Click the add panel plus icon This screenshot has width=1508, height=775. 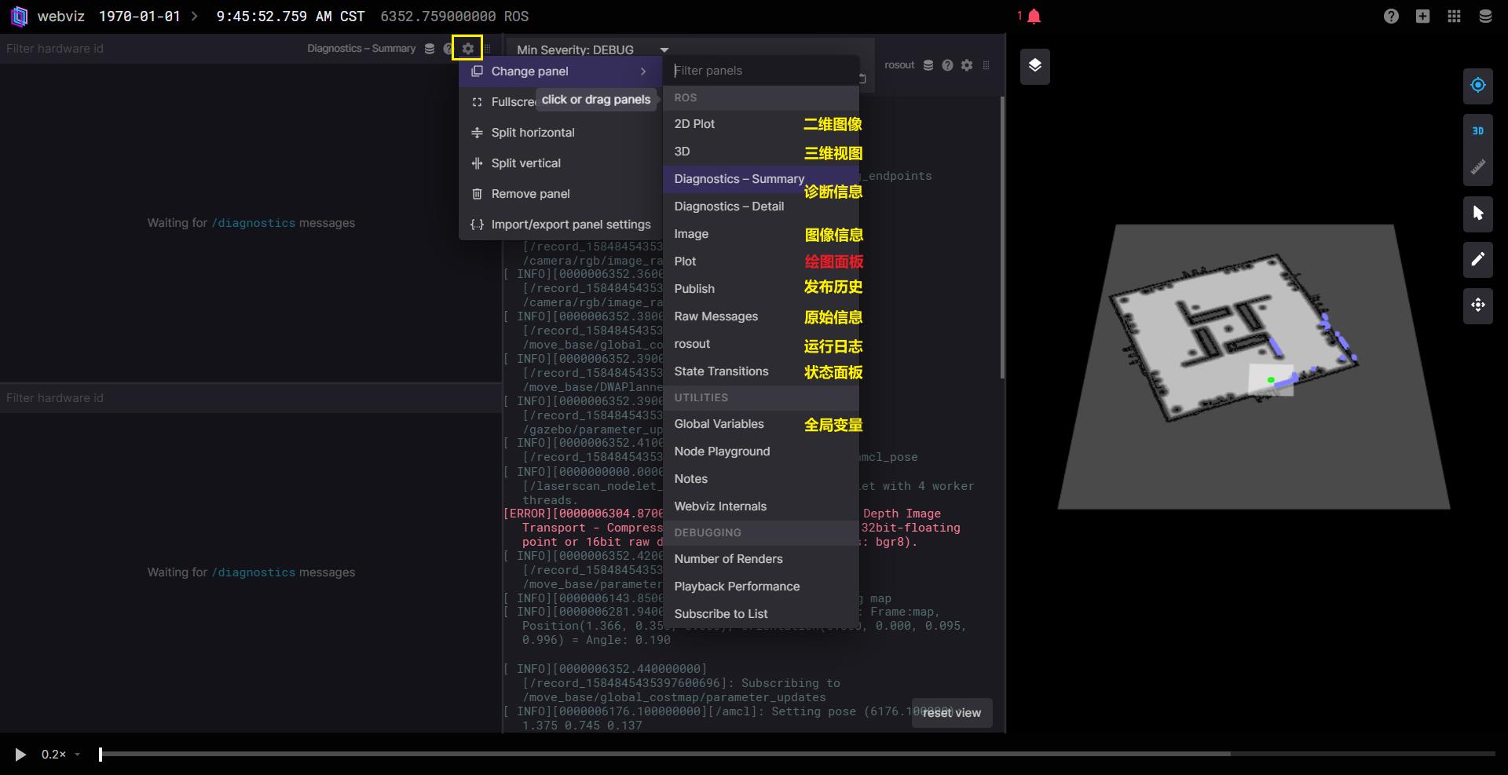[1422, 16]
